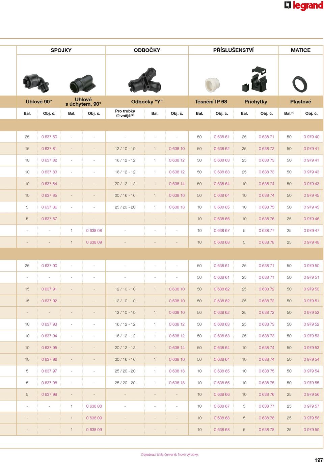
Task: Click order number 0 979 55
Action: 312,383
